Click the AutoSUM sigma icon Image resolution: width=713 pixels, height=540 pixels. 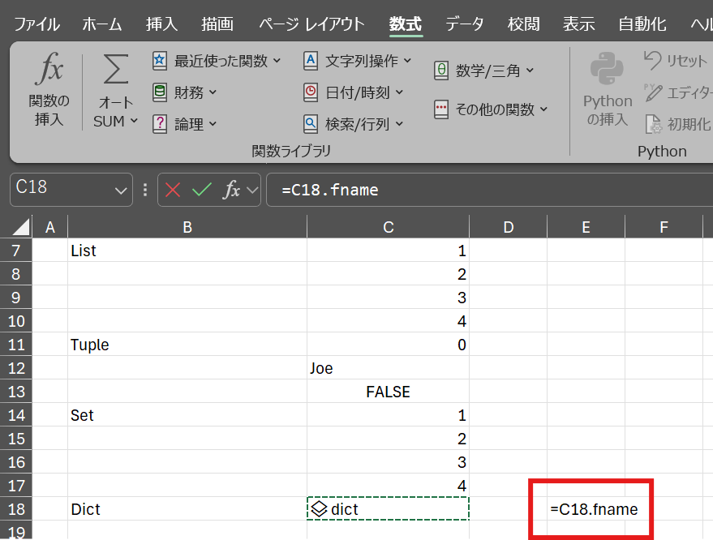(115, 69)
